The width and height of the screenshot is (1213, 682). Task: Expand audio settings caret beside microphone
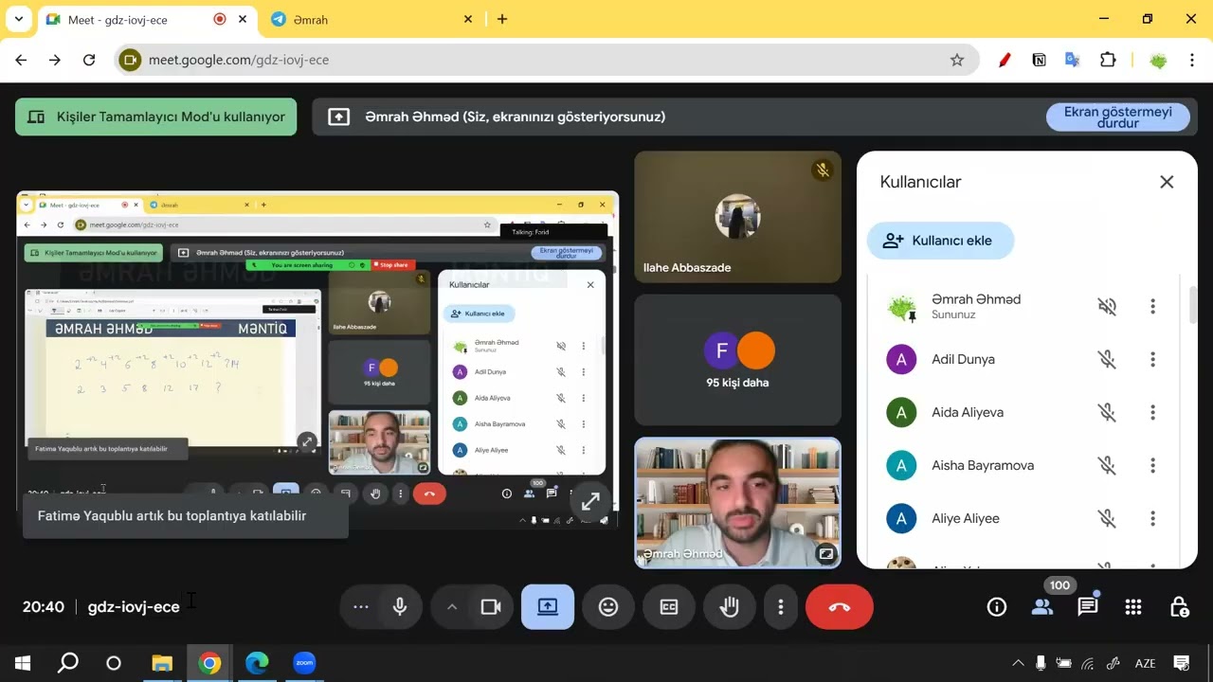(x=452, y=607)
